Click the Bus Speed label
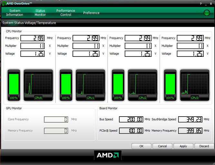Image resolution: width=215 pixels, height=165 pixels. [106, 119]
